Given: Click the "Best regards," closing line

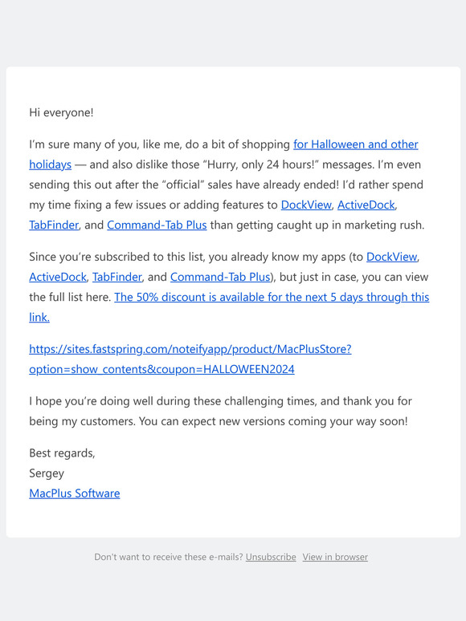Looking at the screenshot, I should tap(62, 453).
